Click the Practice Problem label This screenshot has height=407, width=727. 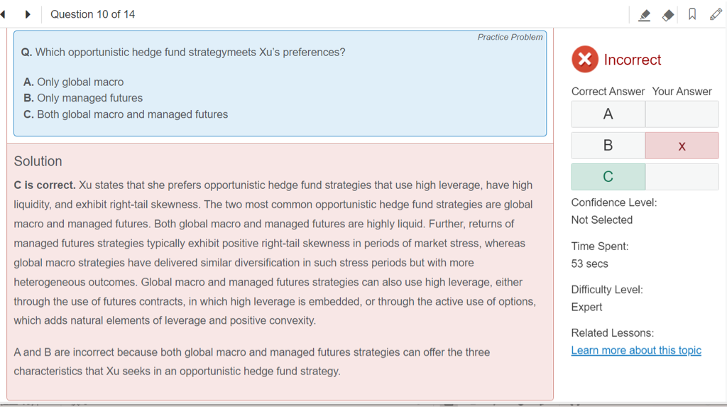tap(510, 37)
